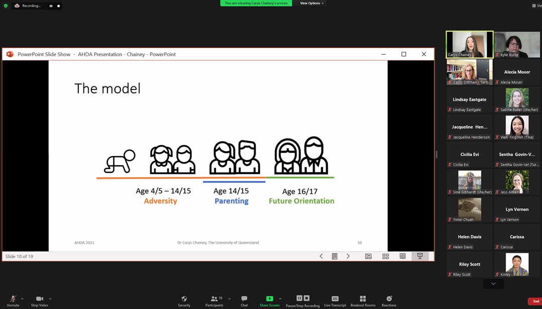Select Jacqueline Henderson's participant tile
Viewport: 542px width, 309px height.
(x=469, y=127)
